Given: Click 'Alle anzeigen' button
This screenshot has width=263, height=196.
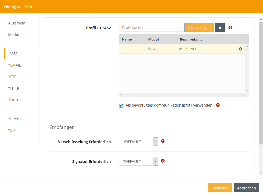Looking at the screenshot, I should [x=199, y=27].
